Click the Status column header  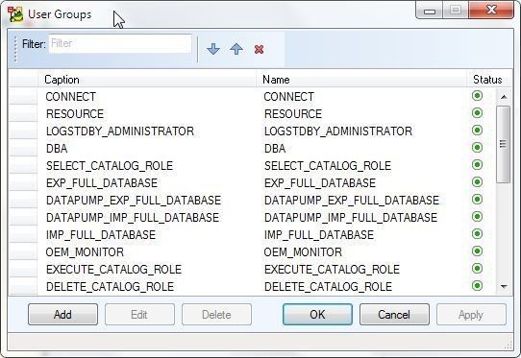coord(487,80)
